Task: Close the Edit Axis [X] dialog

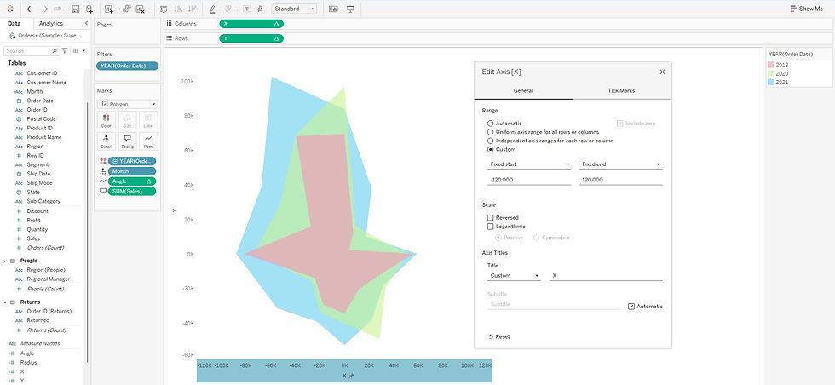Action: 663,72
